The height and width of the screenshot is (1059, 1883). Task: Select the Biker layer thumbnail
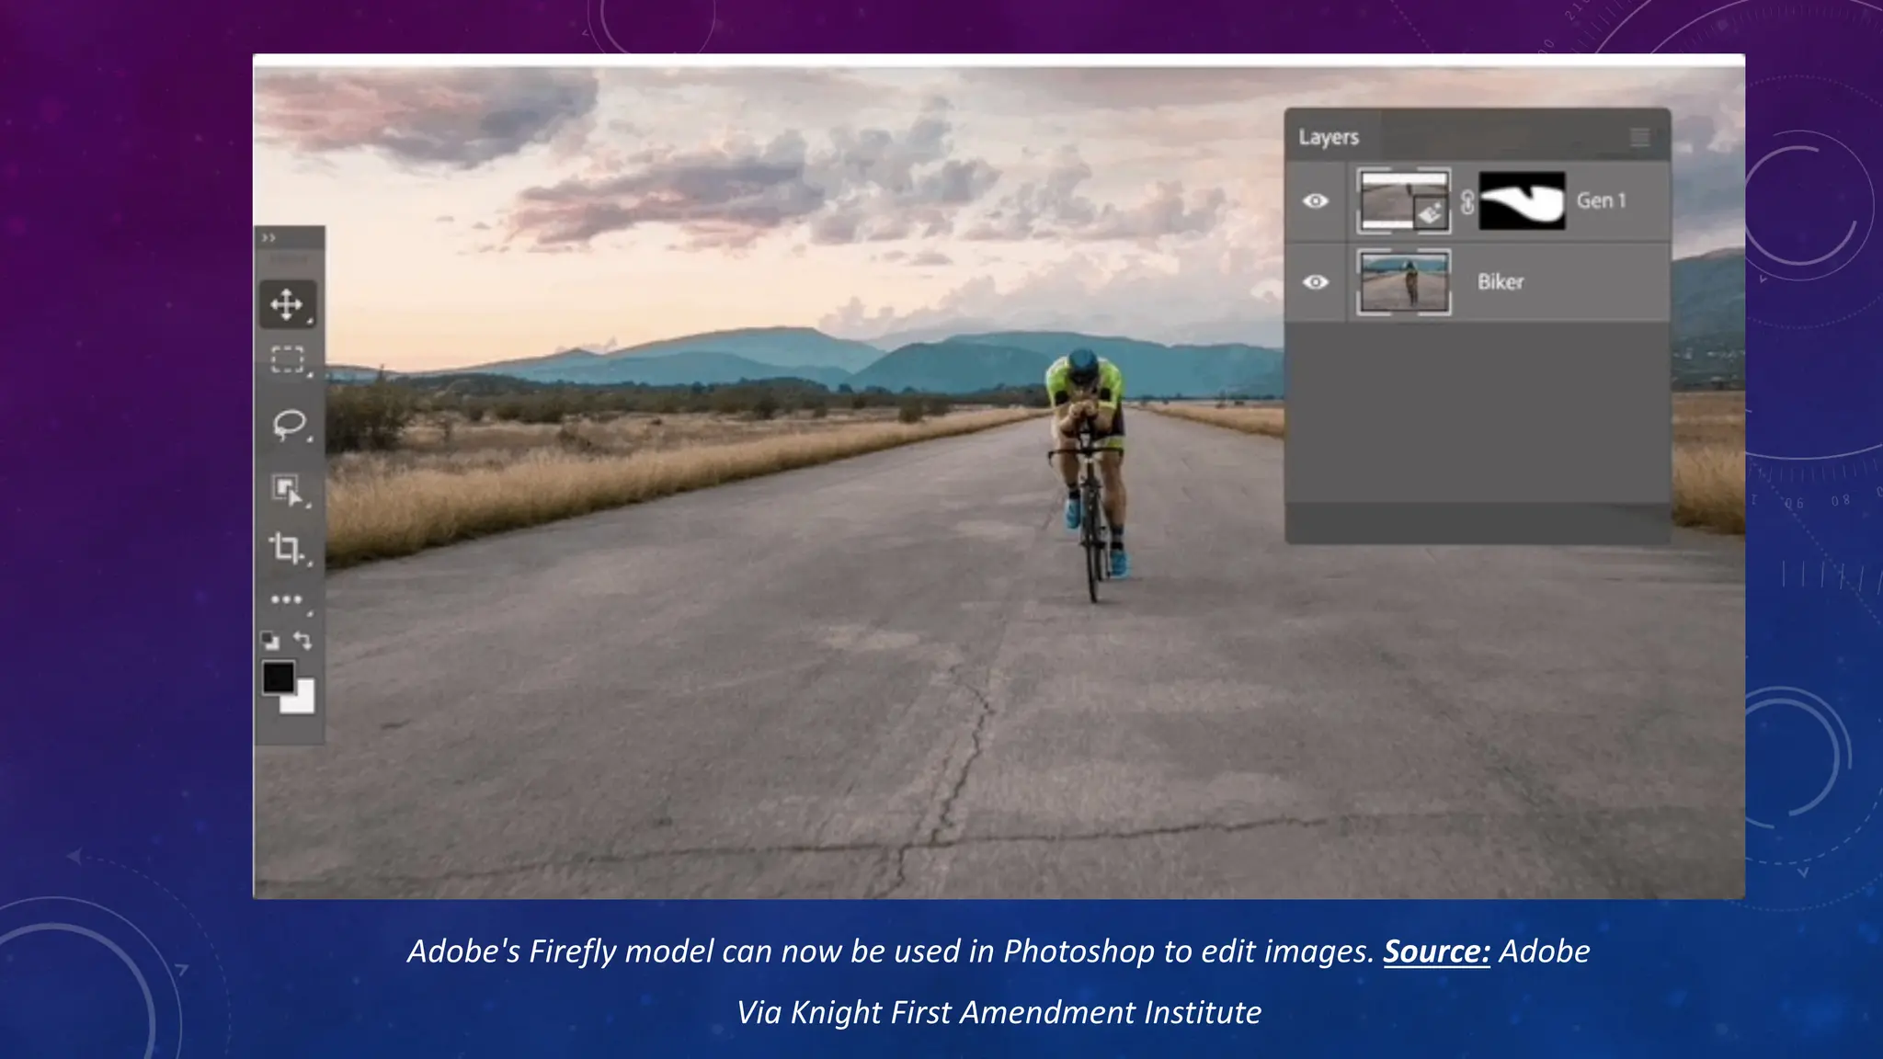point(1404,282)
